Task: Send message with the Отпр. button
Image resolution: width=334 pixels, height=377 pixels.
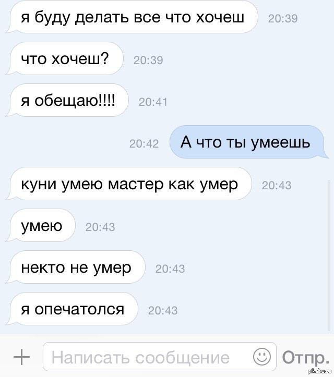Action: (x=306, y=357)
